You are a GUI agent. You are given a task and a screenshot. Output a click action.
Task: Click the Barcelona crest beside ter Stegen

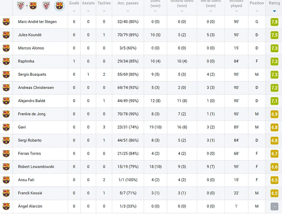click(x=6, y=22)
